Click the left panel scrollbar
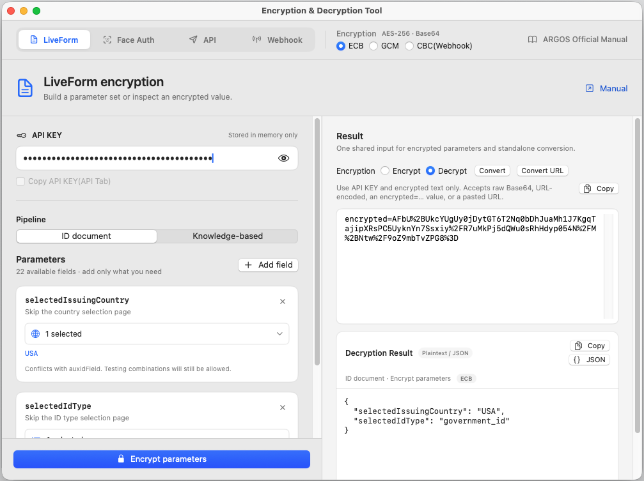 pyautogui.click(x=317, y=242)
